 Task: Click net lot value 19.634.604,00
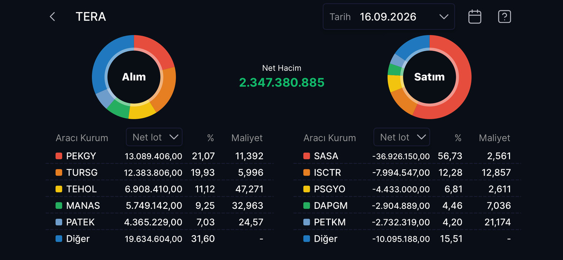pyautogui.click(x=153, y=239)
